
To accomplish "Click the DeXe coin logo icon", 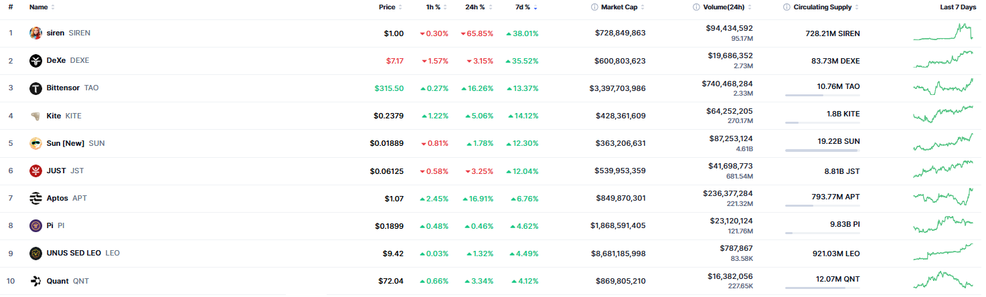I will click(35, 61).
